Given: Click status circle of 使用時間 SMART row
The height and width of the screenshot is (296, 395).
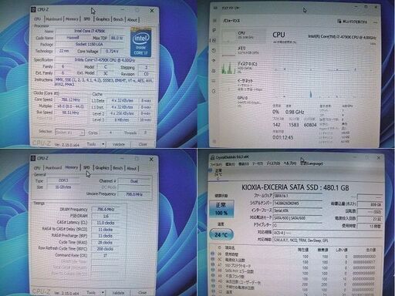Looking at the screenshot, I should (213, 254).
